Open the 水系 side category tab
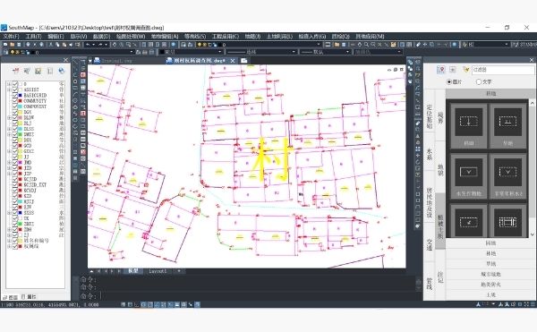This screenshot has height=332, width=537. (429, 155)
